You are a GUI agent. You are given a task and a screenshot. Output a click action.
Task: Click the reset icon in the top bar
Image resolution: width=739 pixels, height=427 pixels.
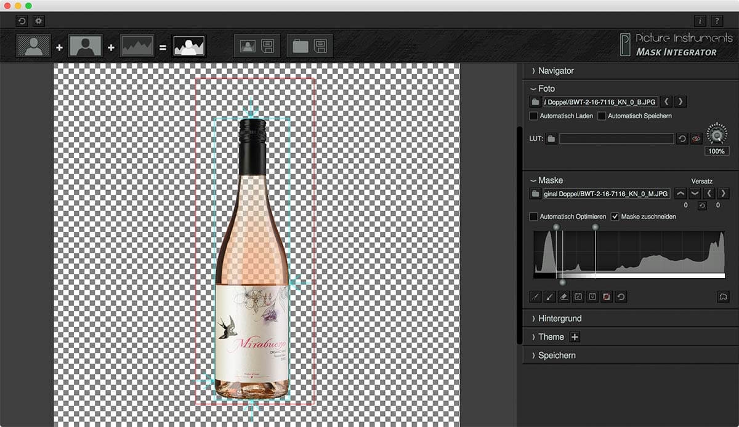(x=22, y=21)
